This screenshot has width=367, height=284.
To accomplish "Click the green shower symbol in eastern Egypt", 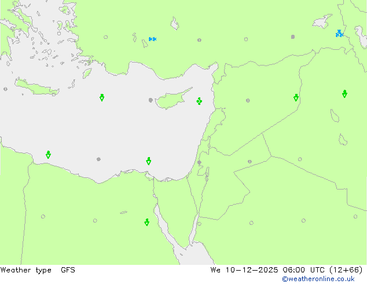I will pos(147,222).
